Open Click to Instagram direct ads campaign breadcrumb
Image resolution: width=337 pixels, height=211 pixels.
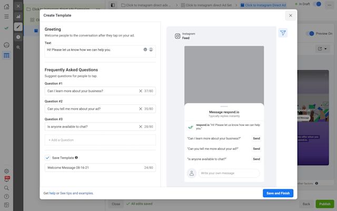point(146,5)
